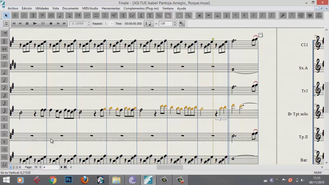Open the Repeat count dropdown

(x=111, y=24)
